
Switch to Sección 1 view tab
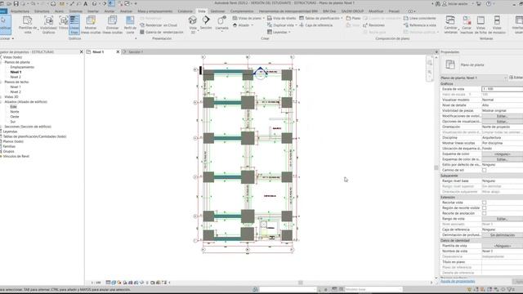point(136,52)
